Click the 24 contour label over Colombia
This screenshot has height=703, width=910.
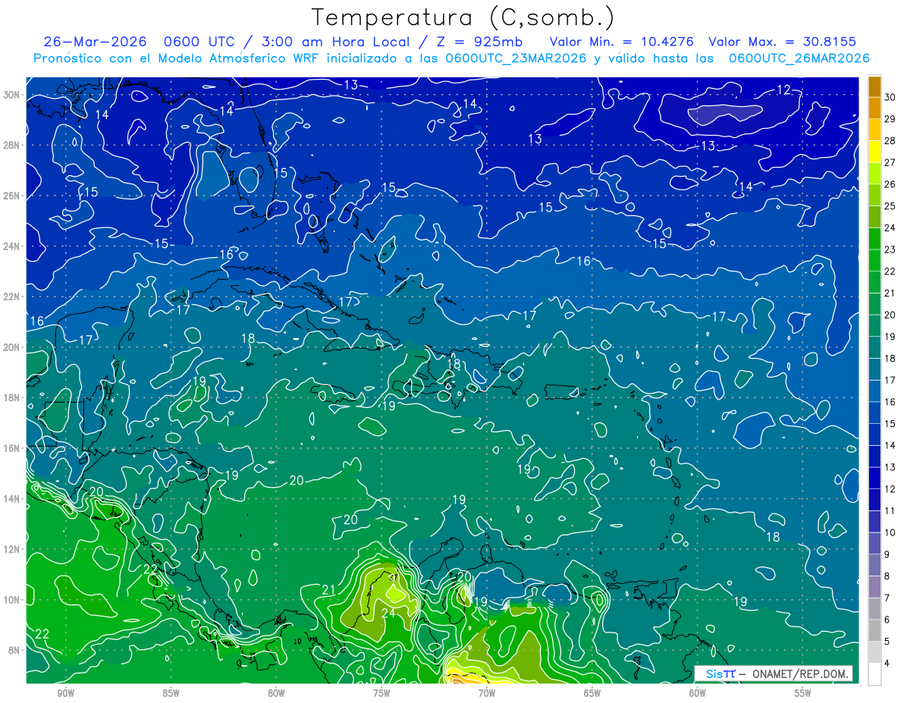(x=388, y=613)
